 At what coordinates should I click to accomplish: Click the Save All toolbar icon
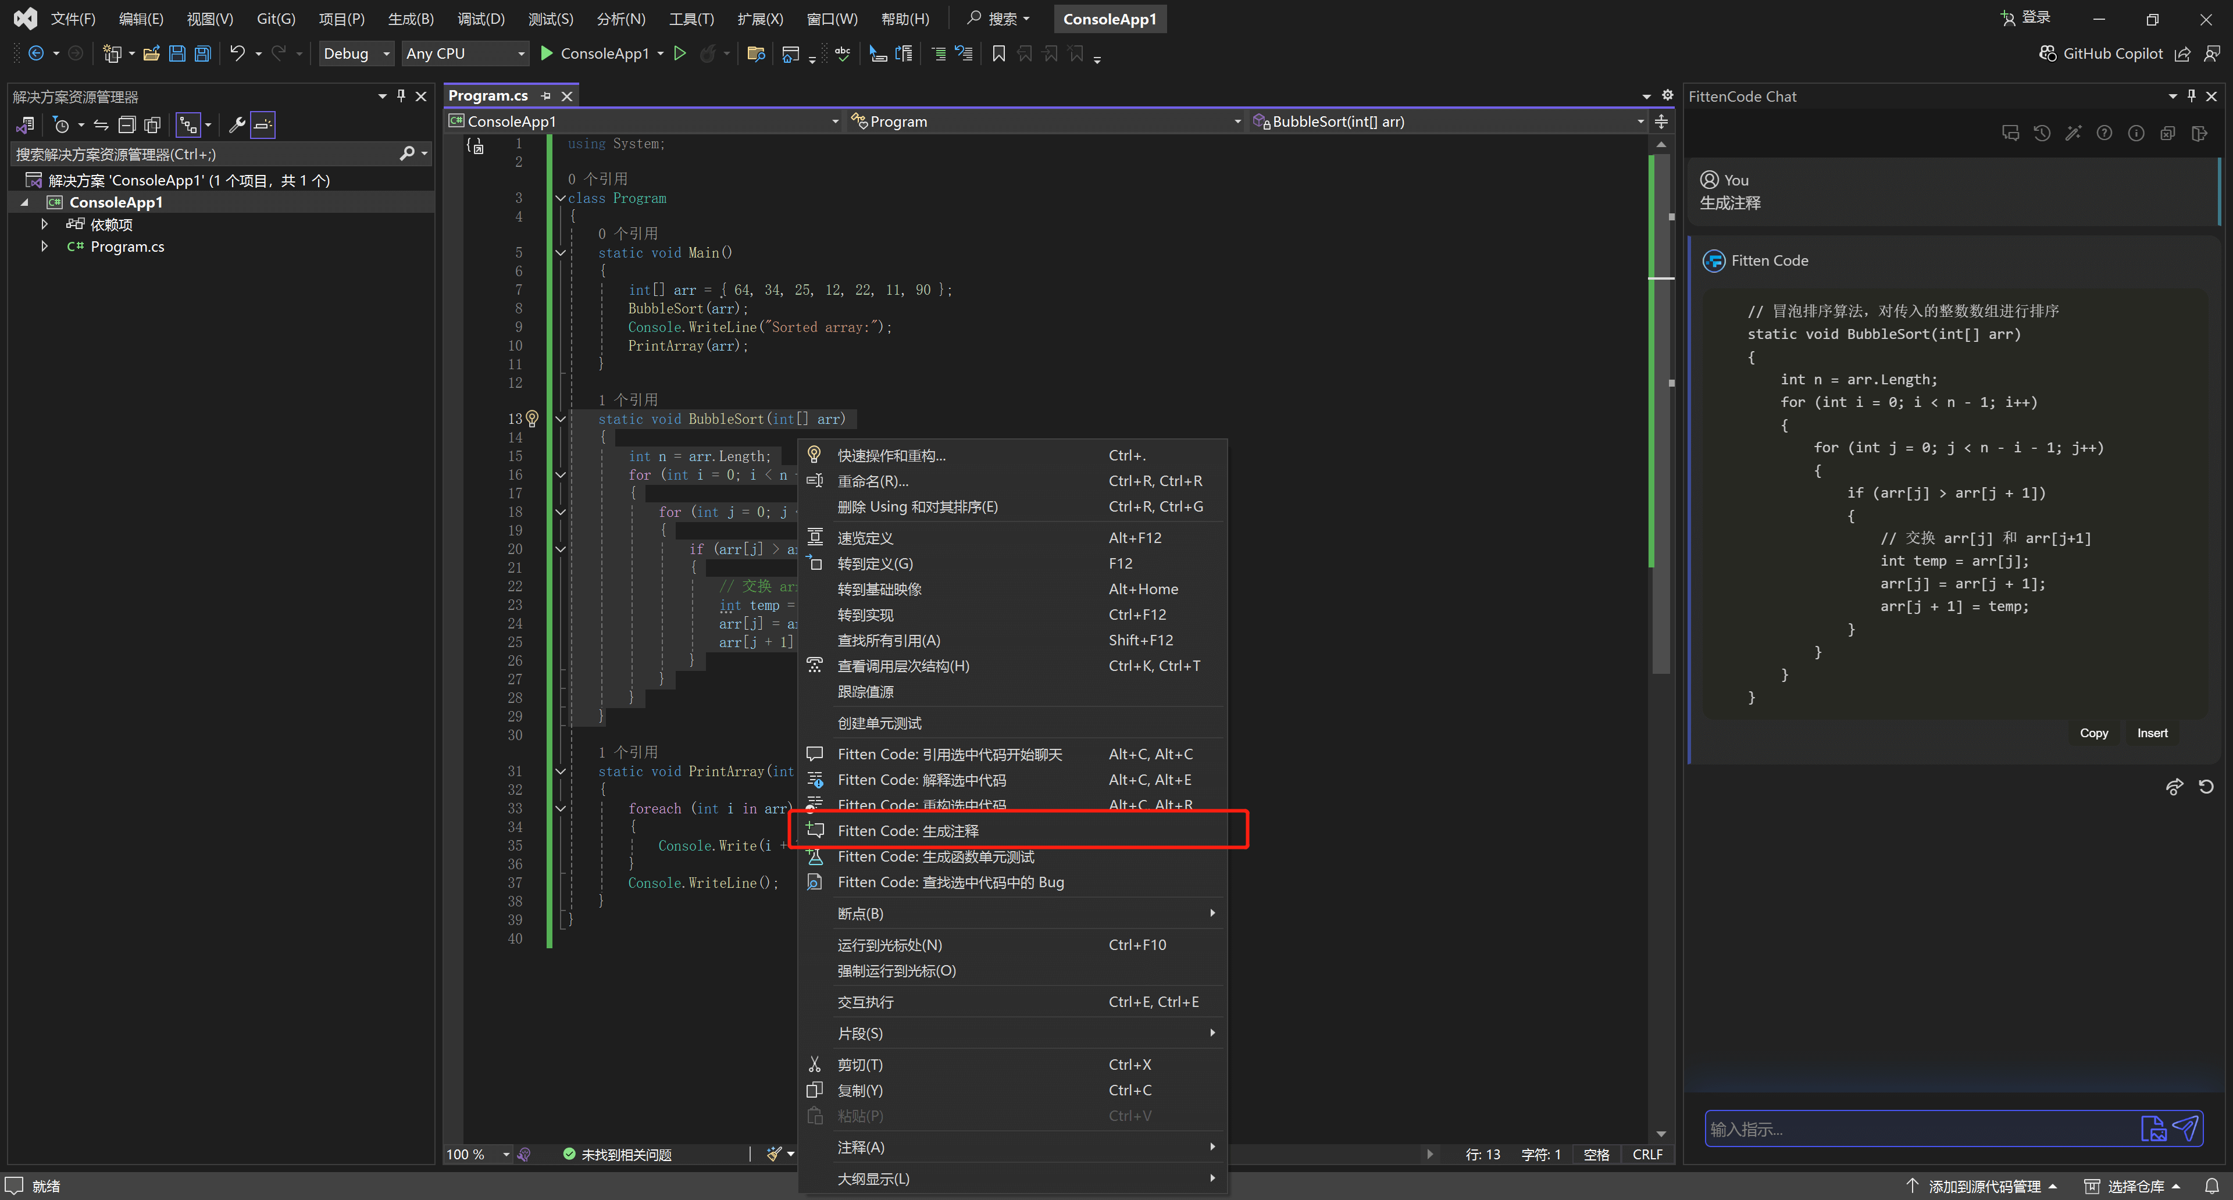[x=202, y=53]
